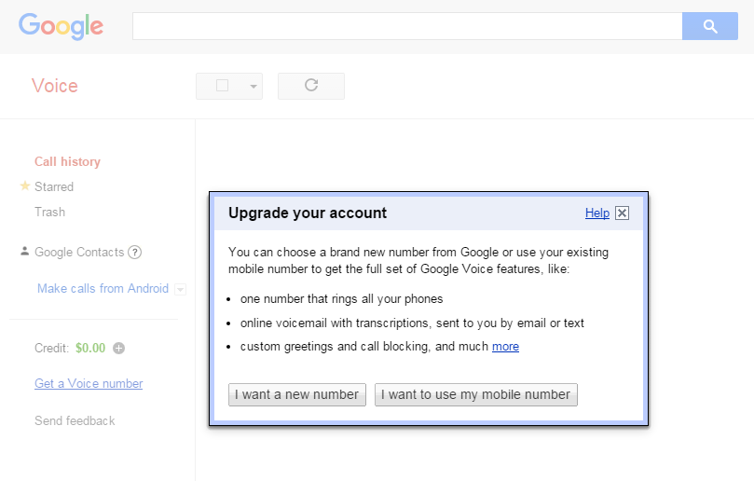
Task: Click the Get a Voice number link
Action: click(89, 383)
